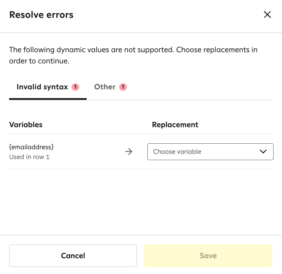Expand the Choose variable dropdown chevron
The height and width of the screenshot is (274, 282).
263,152
